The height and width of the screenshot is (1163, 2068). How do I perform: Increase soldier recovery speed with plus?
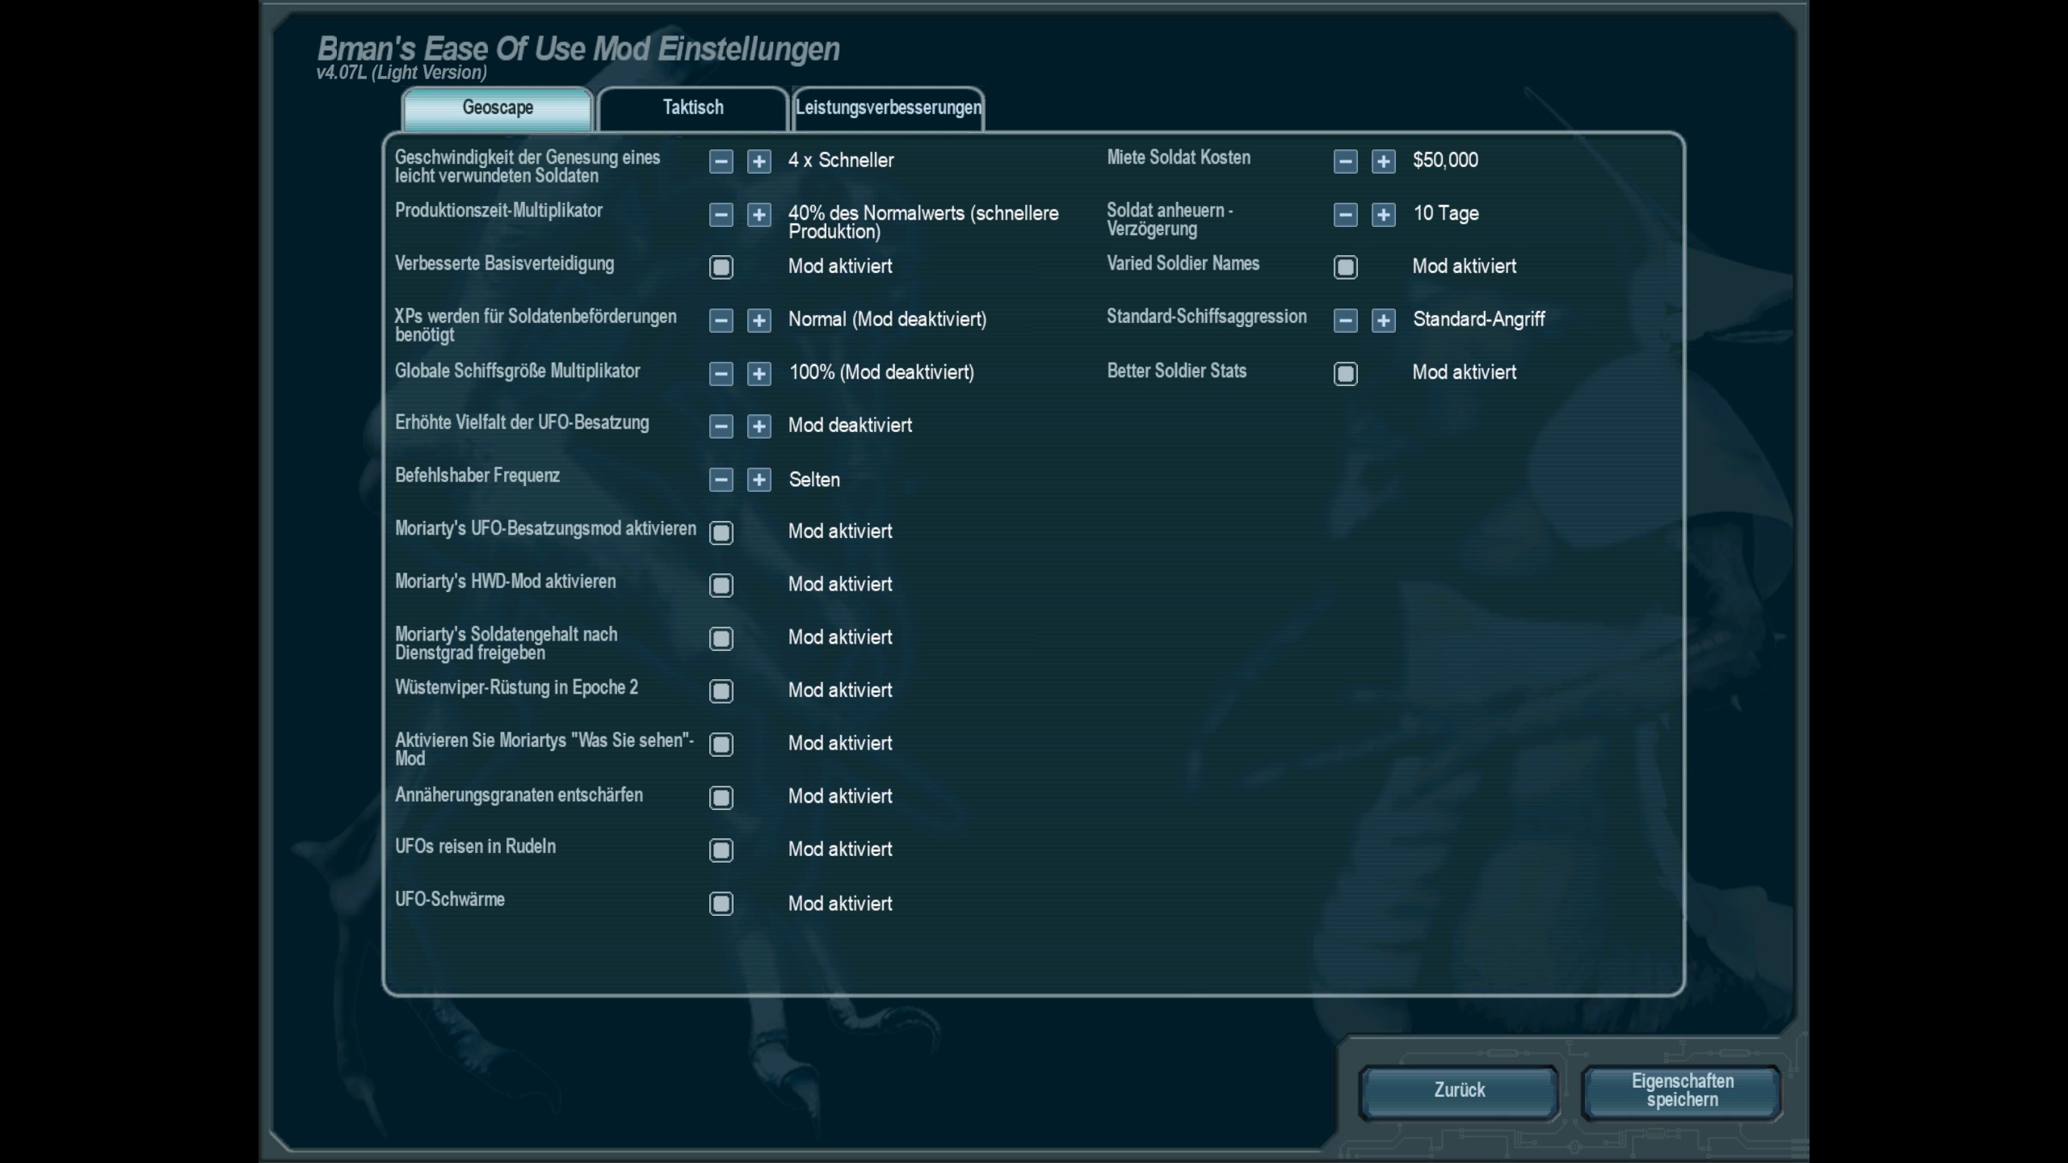tap(759, 162)
